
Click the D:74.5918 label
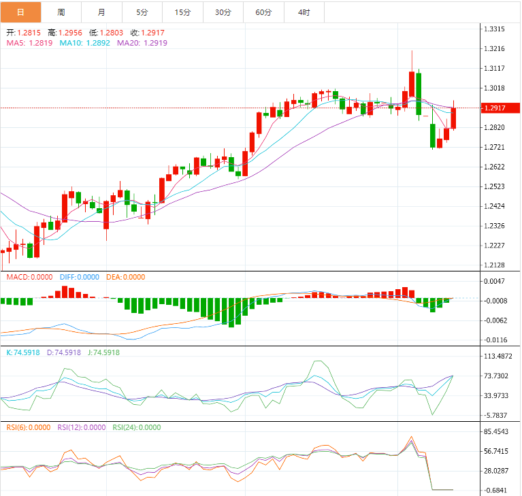pos(64,352)
